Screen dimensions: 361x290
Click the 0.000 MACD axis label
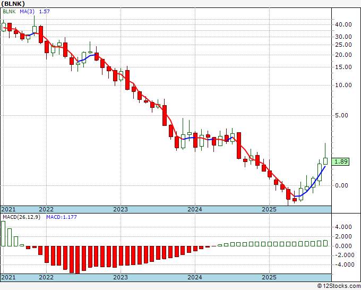click(343, 246)
